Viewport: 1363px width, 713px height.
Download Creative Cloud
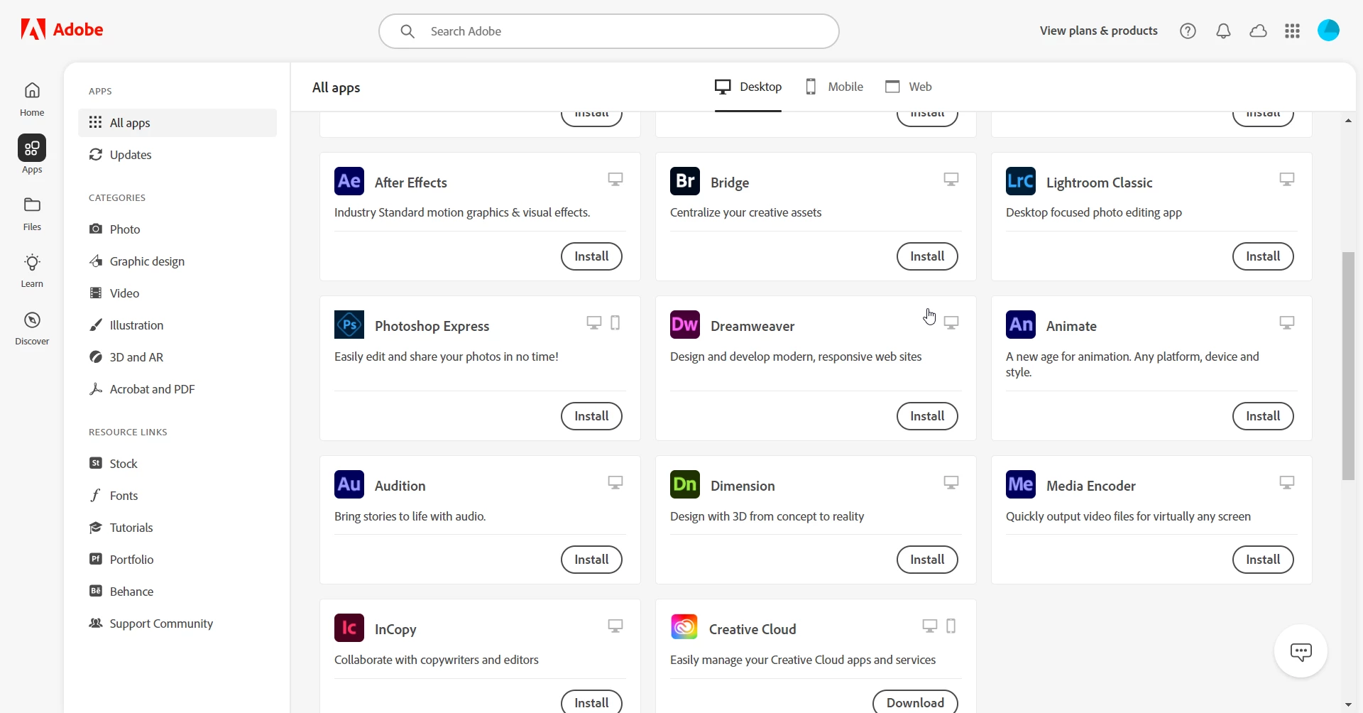(915, 702)
